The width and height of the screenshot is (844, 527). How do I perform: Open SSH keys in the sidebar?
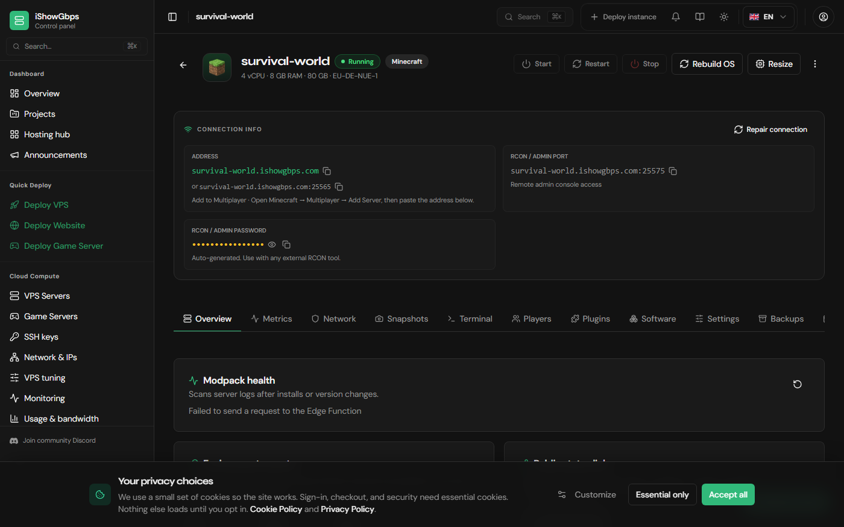coord(77,337)
